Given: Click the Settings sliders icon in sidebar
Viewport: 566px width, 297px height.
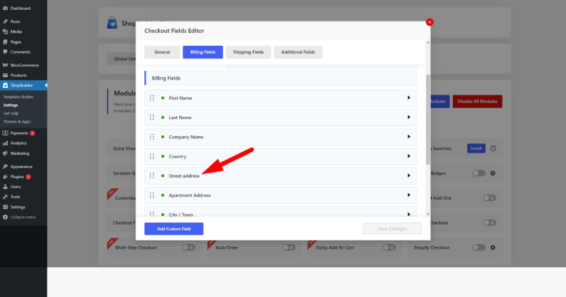Looking at the screenshot, I should pos(5,207).
